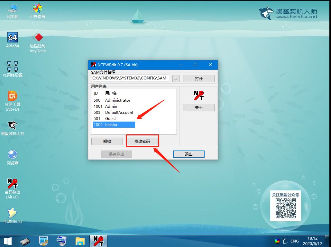This screenshot has height=247, width=331.
Task: Launch 黑鲨装机大师 desktop shortcut
Action: click(x=13, y=125)
